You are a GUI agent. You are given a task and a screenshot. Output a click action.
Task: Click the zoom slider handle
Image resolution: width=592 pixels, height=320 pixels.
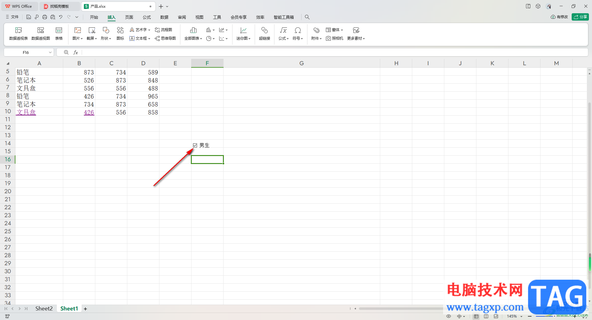[554, 316]
